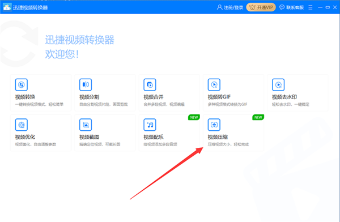Click 联系客服 contact support

point(295,7)
